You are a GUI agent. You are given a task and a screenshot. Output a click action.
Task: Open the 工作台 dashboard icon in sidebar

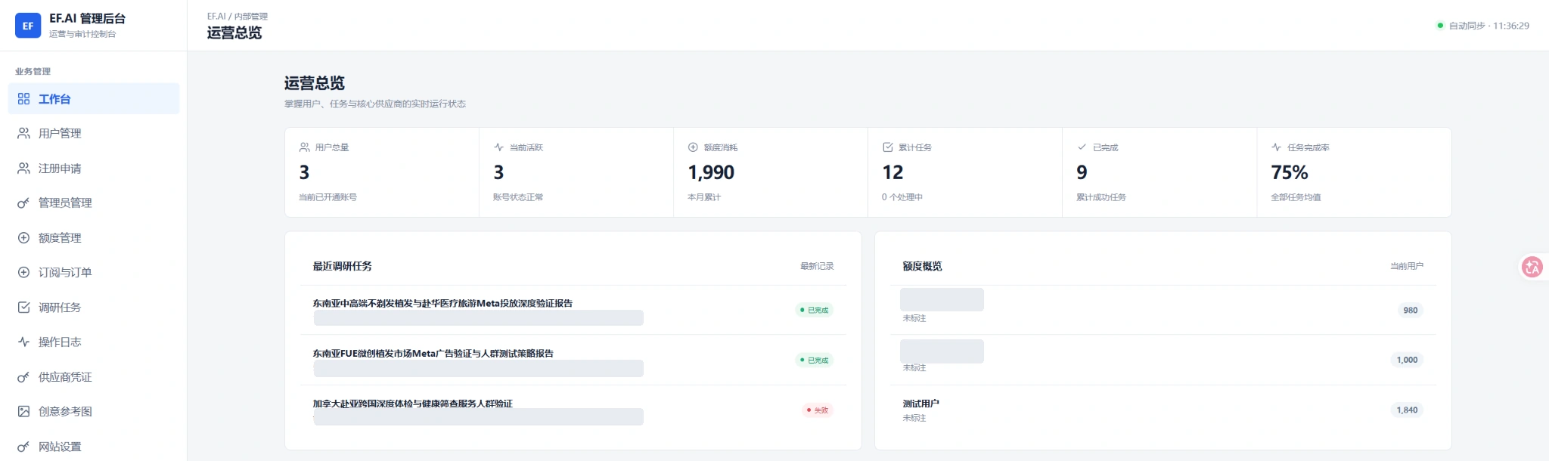(x=23, y=99)
